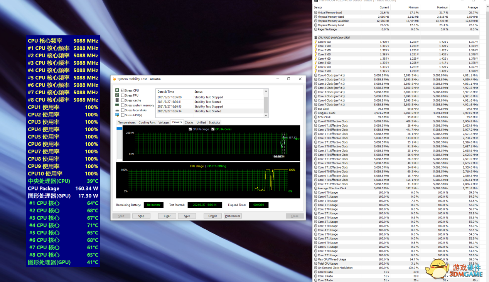This screenshot has width=489, height=282.
Task: Click the Date & Time column header
Action: [174, 92]
